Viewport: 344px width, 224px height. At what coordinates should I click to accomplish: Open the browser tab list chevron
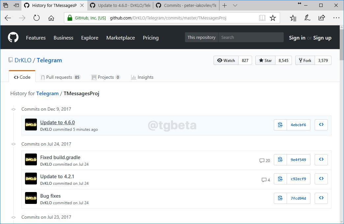(x=235, y=6)
